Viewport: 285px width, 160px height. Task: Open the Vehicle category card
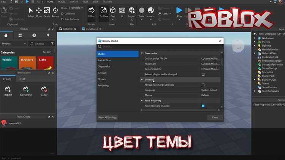click(x=9, y=63)
